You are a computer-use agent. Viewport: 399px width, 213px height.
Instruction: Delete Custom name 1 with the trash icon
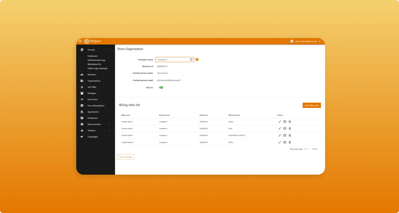click(x=290, y=121)
